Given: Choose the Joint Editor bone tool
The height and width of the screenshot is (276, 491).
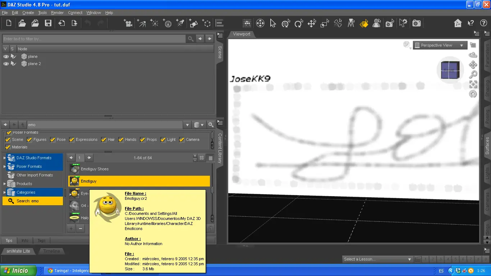Looking at the screenshot, I should 338,23.
